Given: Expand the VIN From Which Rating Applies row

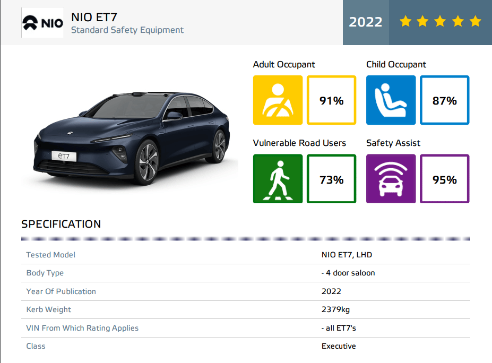Looking at the screenshot, I should coord(83,327).
